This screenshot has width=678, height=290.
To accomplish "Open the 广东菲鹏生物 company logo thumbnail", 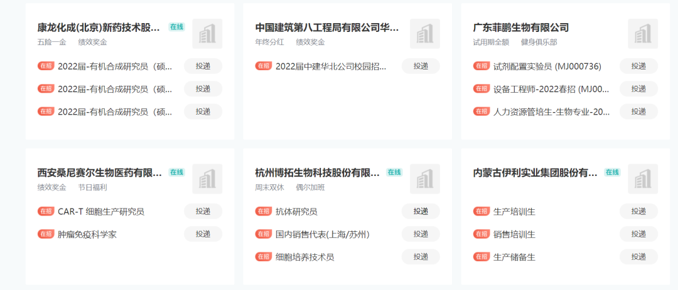I will coord(643,34).
